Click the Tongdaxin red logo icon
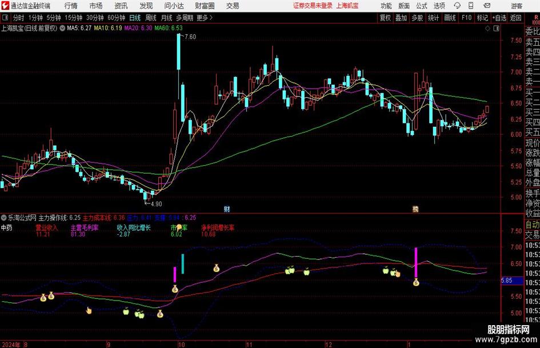 coord(5,6)
